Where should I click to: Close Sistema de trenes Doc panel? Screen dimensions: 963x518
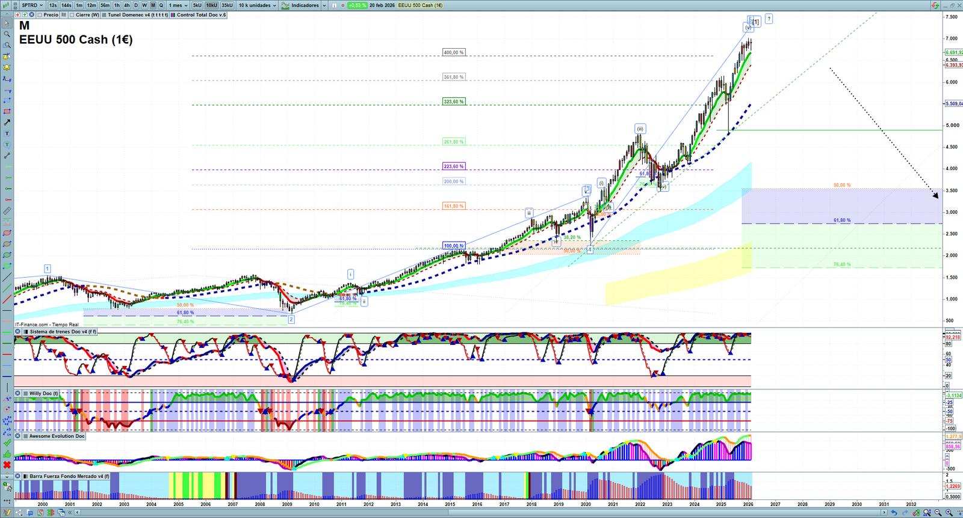[x=18, y=332]
